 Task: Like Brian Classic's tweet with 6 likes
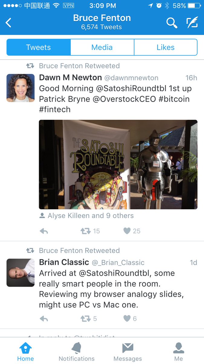click(x=127, y=318)
